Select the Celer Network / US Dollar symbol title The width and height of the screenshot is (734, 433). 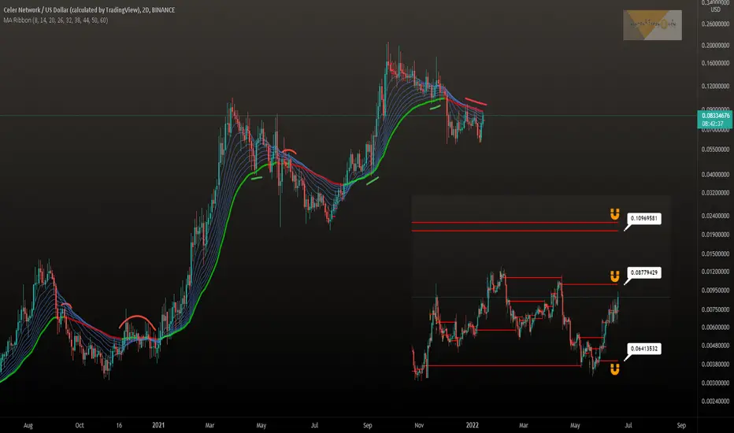89,9
